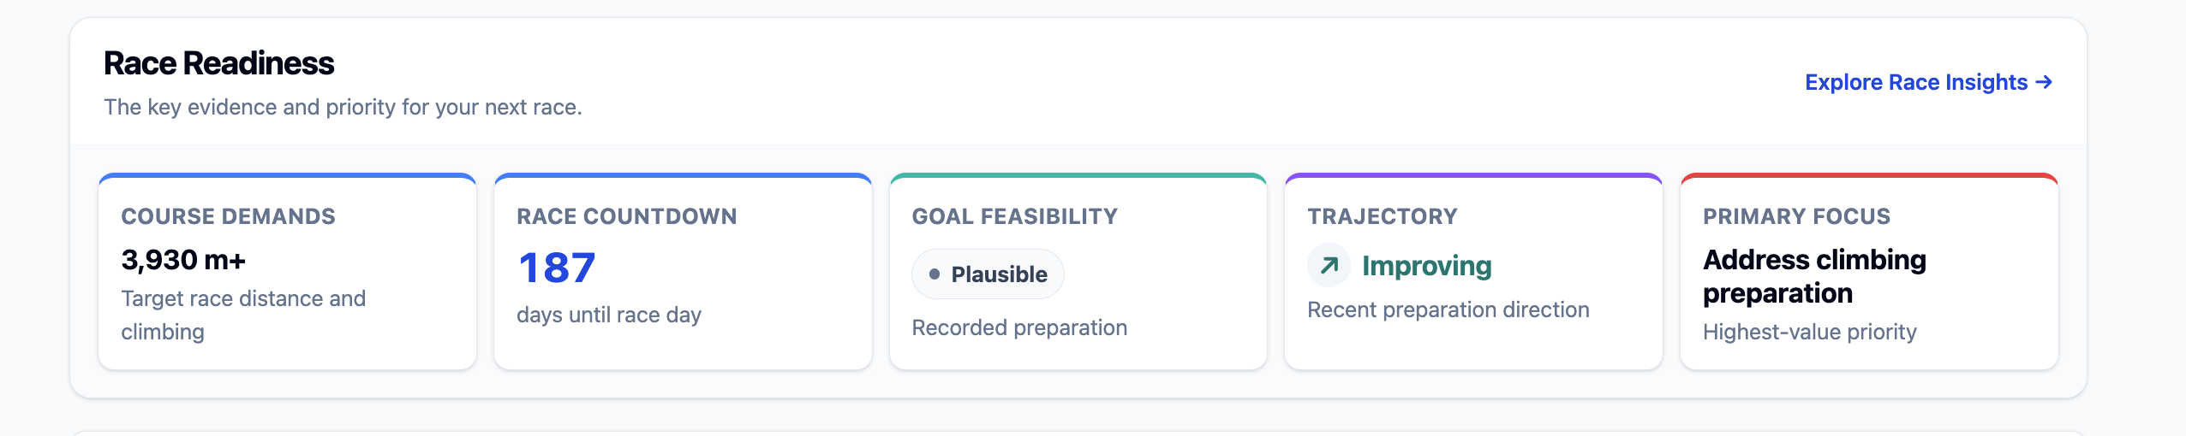Viewport: 2186px width, 436px height.
Task: Click the Recorded preparation caption
Action: 1019,327
